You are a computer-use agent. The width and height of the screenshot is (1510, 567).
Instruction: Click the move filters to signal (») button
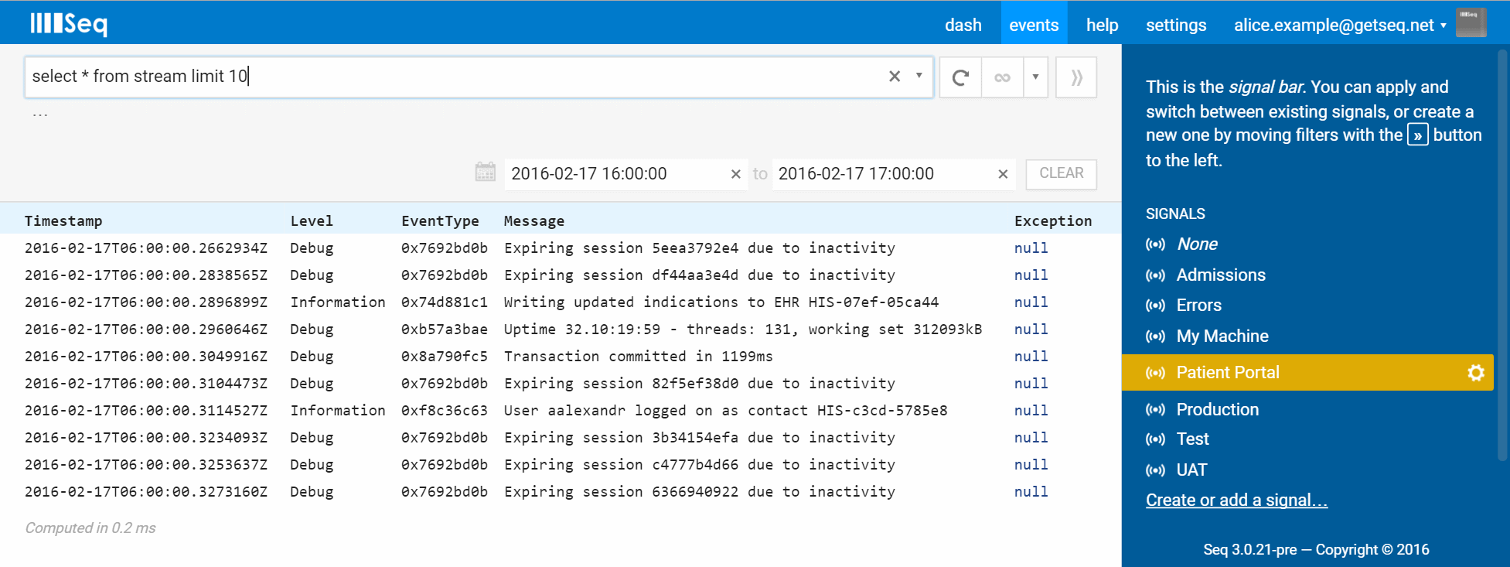point(1076,77)
